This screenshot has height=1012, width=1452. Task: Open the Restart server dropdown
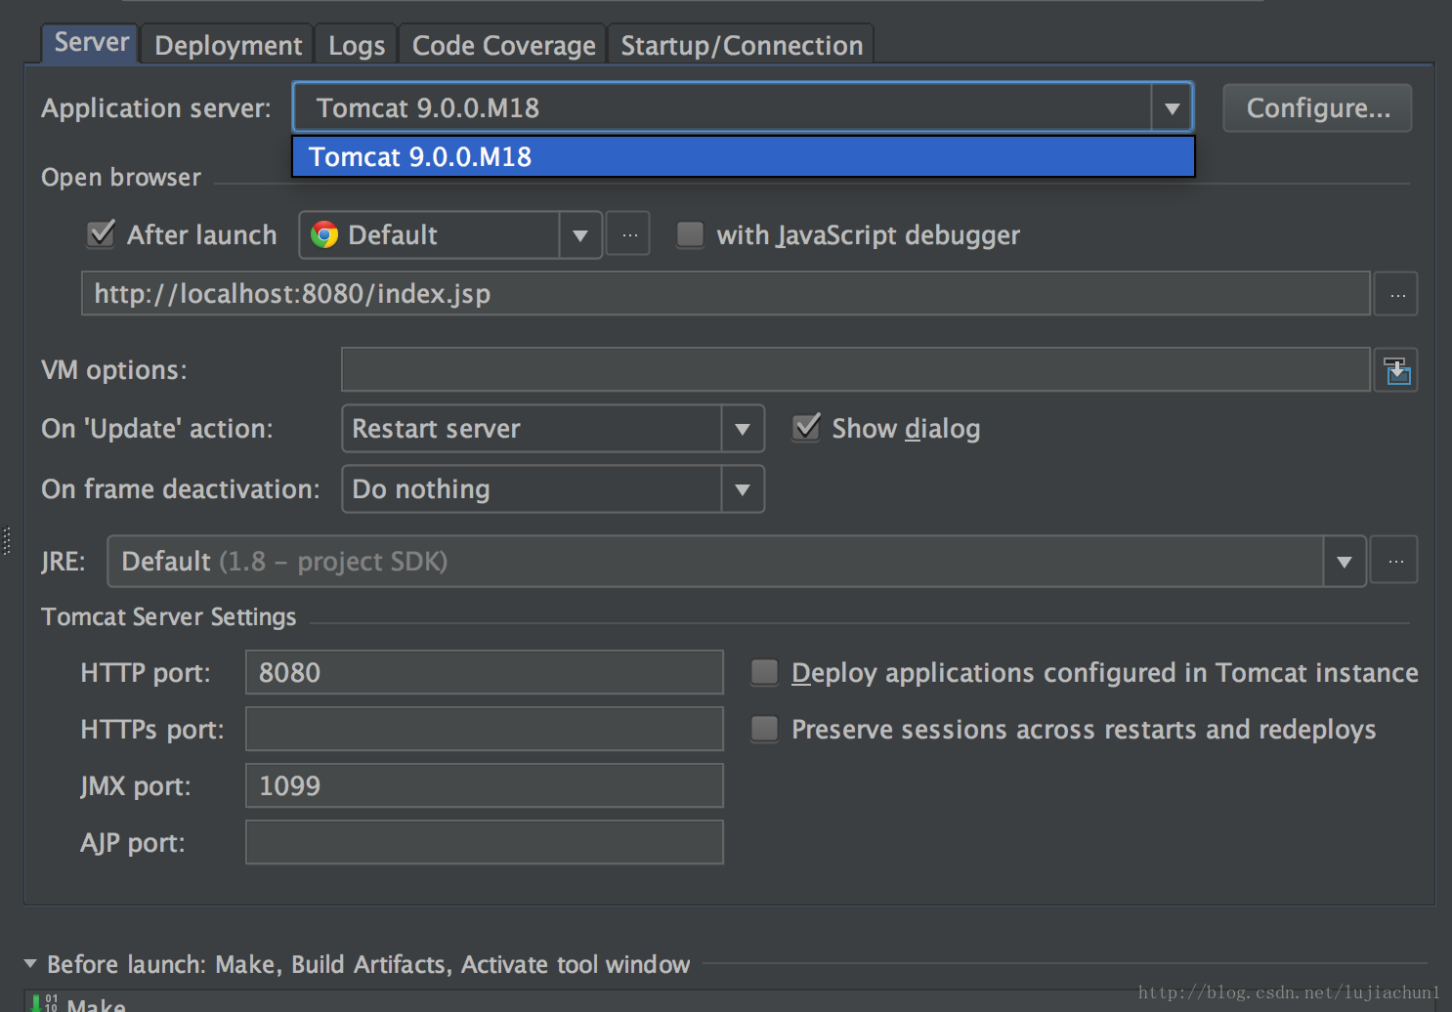click(552, 429)
